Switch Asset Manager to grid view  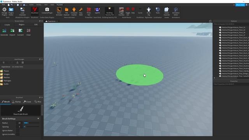click(x=23, y=63)
